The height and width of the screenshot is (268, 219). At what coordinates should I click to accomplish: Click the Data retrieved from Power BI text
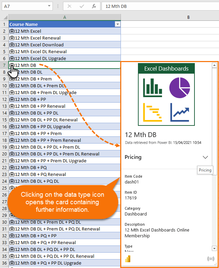coord(163,143)
